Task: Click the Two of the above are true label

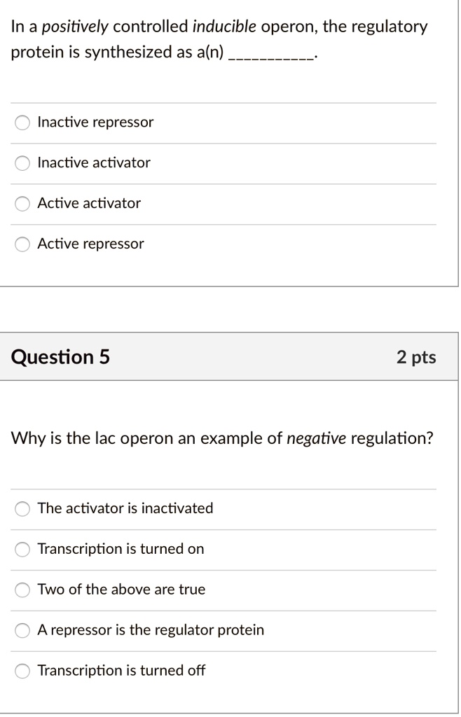Action: tap(122, 590)
